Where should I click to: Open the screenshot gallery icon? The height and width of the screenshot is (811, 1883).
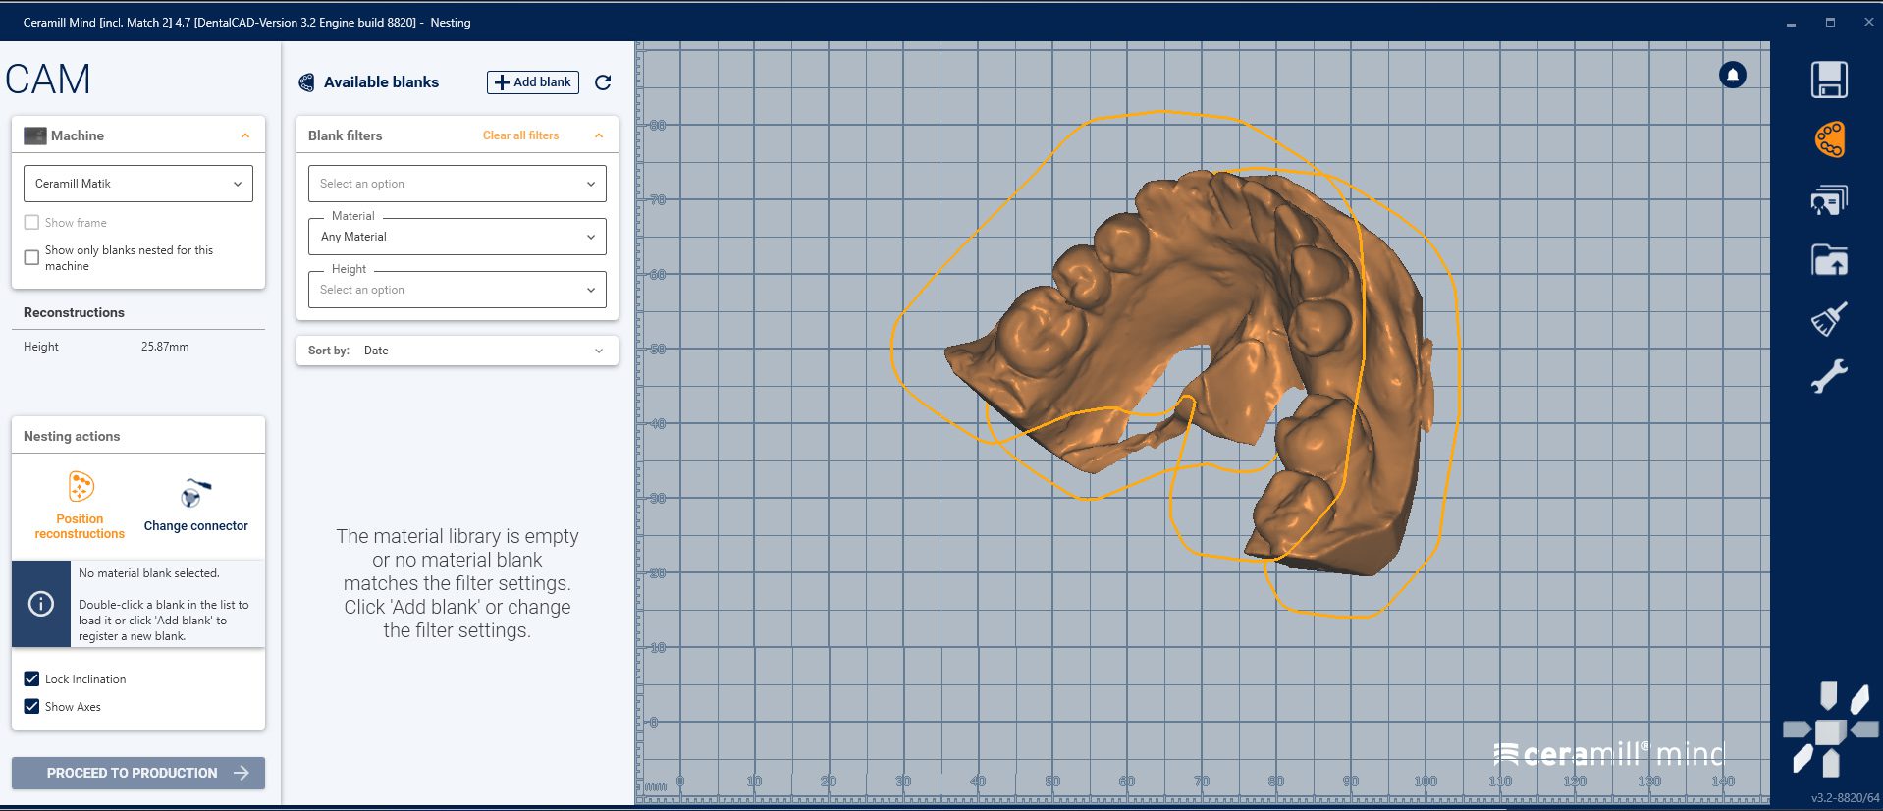(x=1828, y=200)
